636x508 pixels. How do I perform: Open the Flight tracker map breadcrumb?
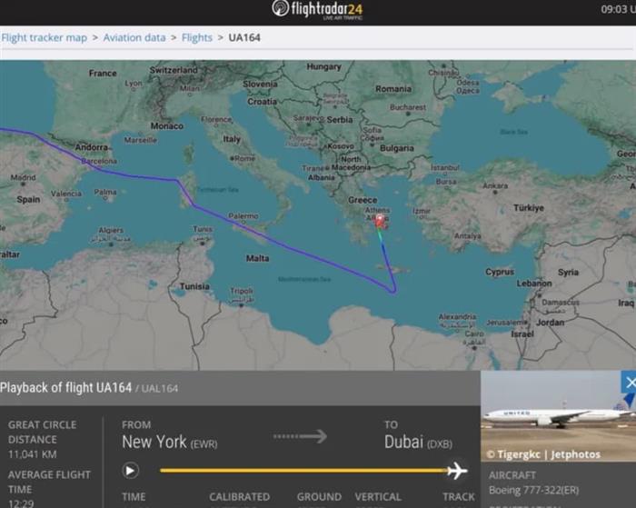click(x=44, y=38)
